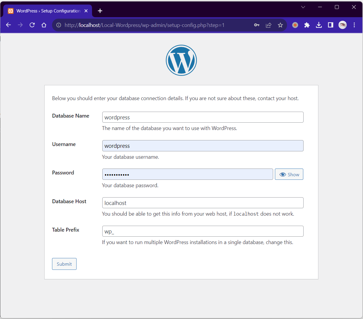Open Chrome three-dot menu

[x=354, y=25]
